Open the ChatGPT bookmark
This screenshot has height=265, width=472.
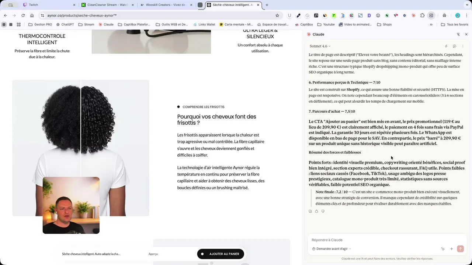pyautogui.click(x=65, y=25)
